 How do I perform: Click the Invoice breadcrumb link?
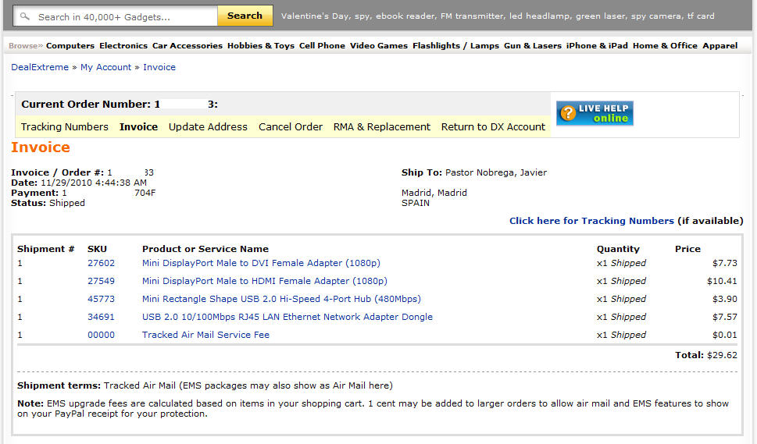tap(159, 67)
